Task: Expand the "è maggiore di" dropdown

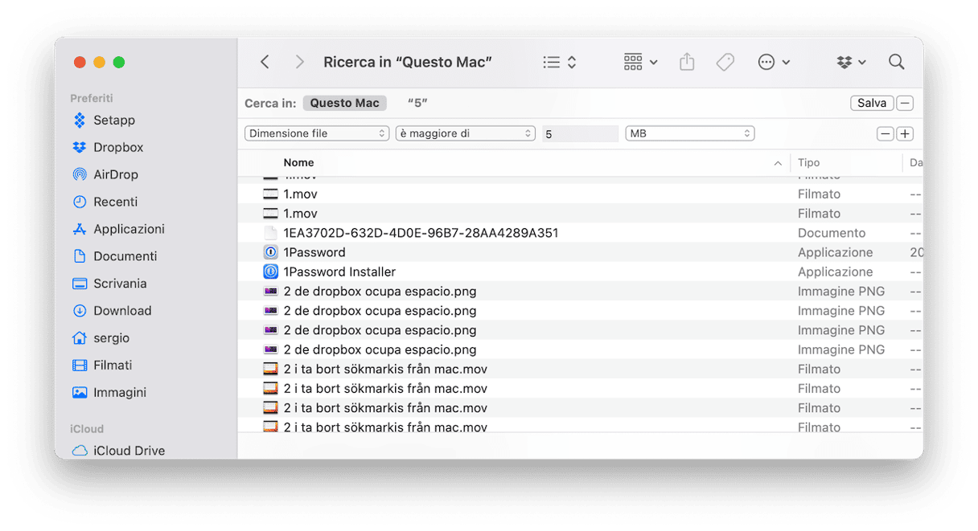Action: [x=465, y=133]
